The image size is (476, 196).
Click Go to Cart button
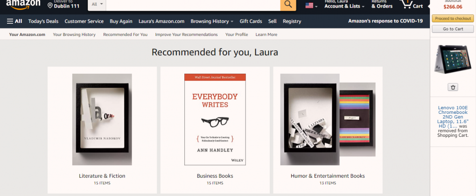[453, 29]
